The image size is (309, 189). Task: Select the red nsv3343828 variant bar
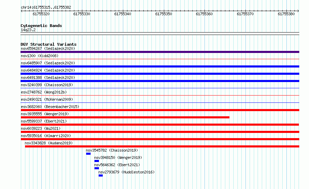click(x=162, y=146)
